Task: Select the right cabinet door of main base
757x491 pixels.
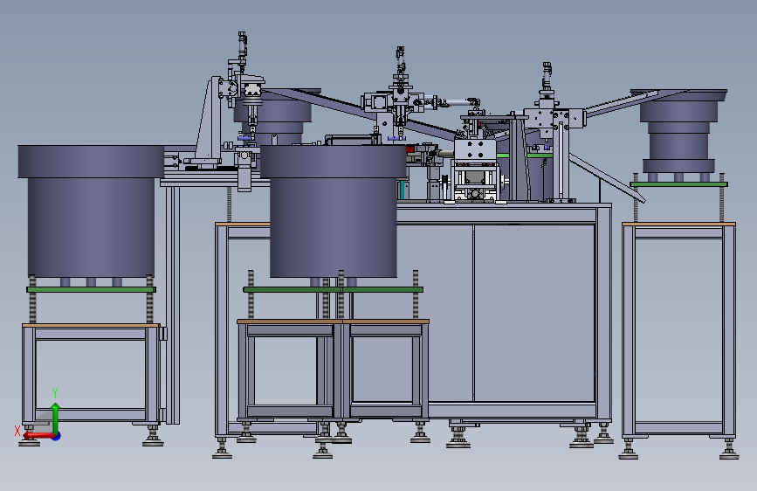Action: 534,313
